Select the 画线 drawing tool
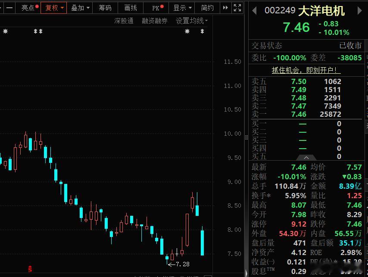 (131, 8)
